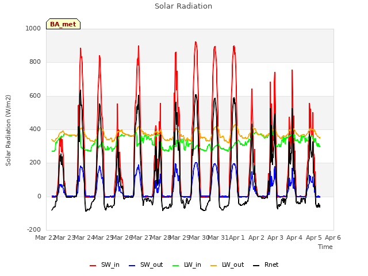Screen dimensions: 368x276
Task: Click the red SW_in legend swatch
Action: (93, 266)
